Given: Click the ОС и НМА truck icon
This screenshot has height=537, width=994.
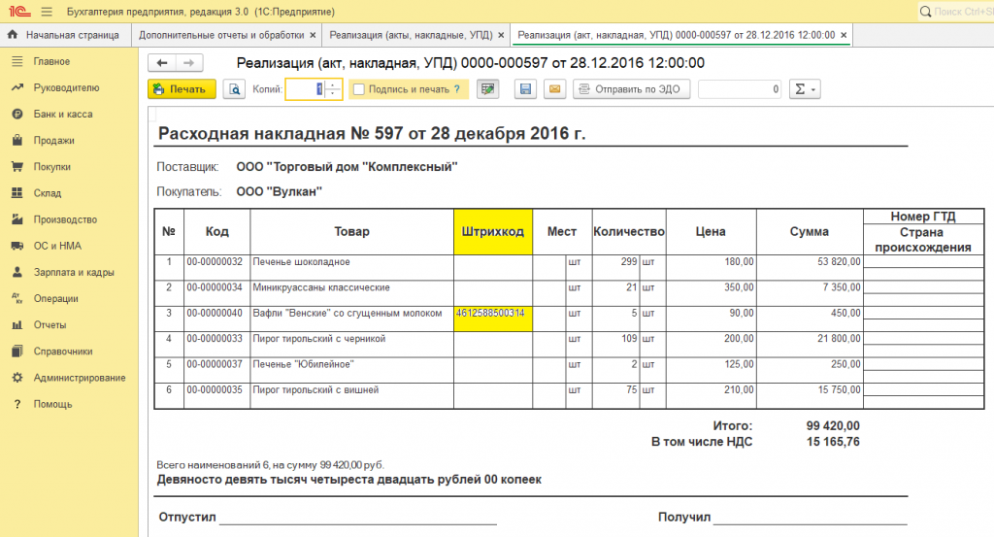Looking at the screenshot, I should coord(17,246).
